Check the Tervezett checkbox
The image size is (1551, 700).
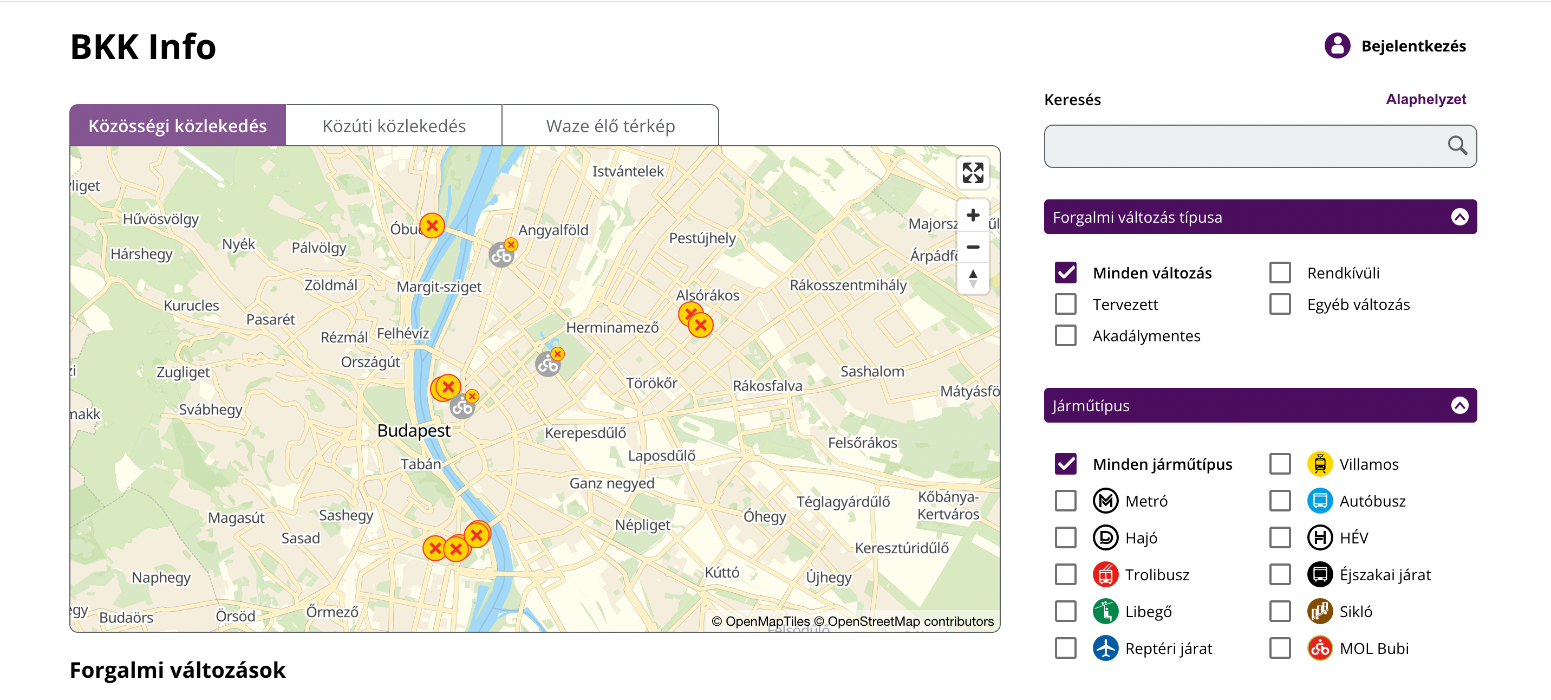click(x=1065, y=303)
